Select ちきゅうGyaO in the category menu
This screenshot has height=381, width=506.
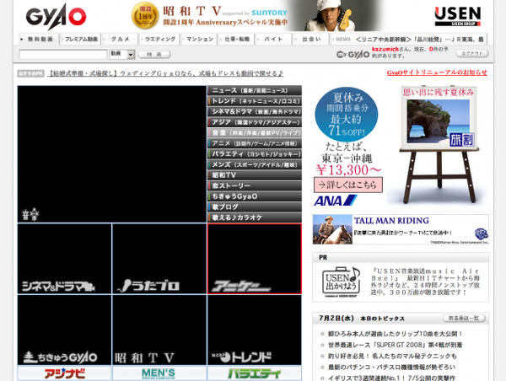255,196
